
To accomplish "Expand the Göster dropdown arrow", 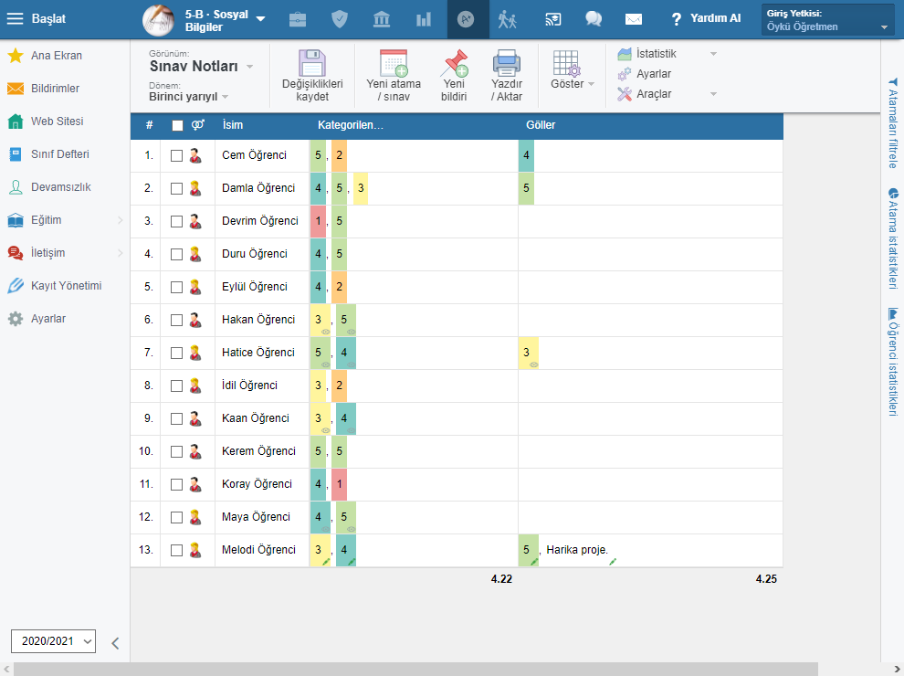I will click(x=591, y=84).
